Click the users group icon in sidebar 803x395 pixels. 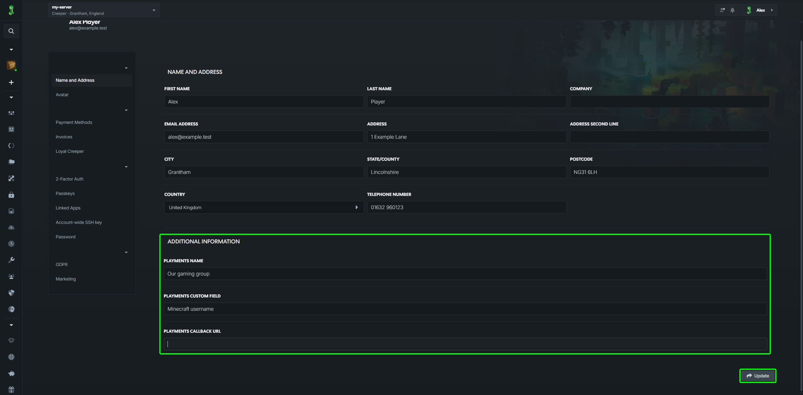click(11, 276)
